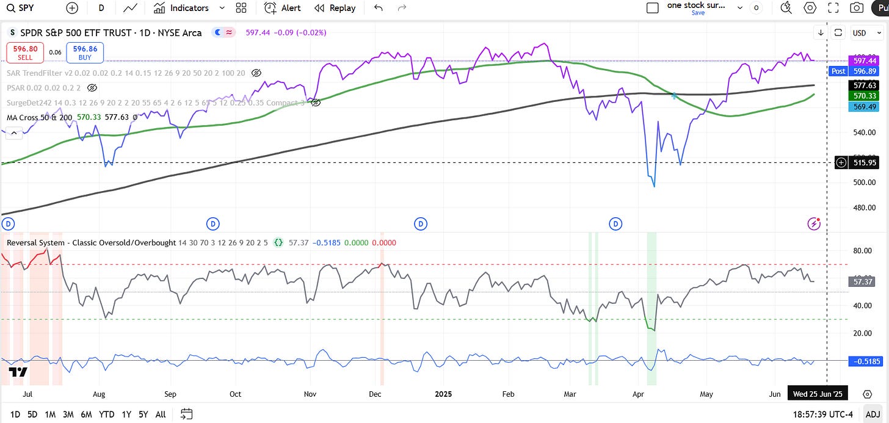Click the compare/add symbol plus icon
Viewport: 889px width, 423px height.
point(72,8)
